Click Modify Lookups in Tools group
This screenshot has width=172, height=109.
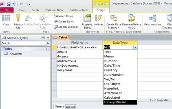(x=66, y=27)
